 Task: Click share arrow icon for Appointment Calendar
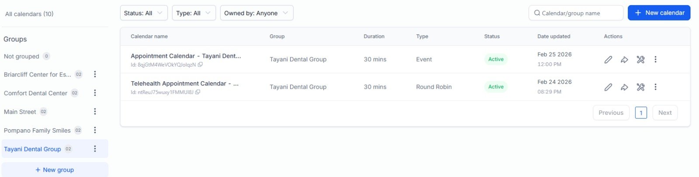tap(624, 60)
